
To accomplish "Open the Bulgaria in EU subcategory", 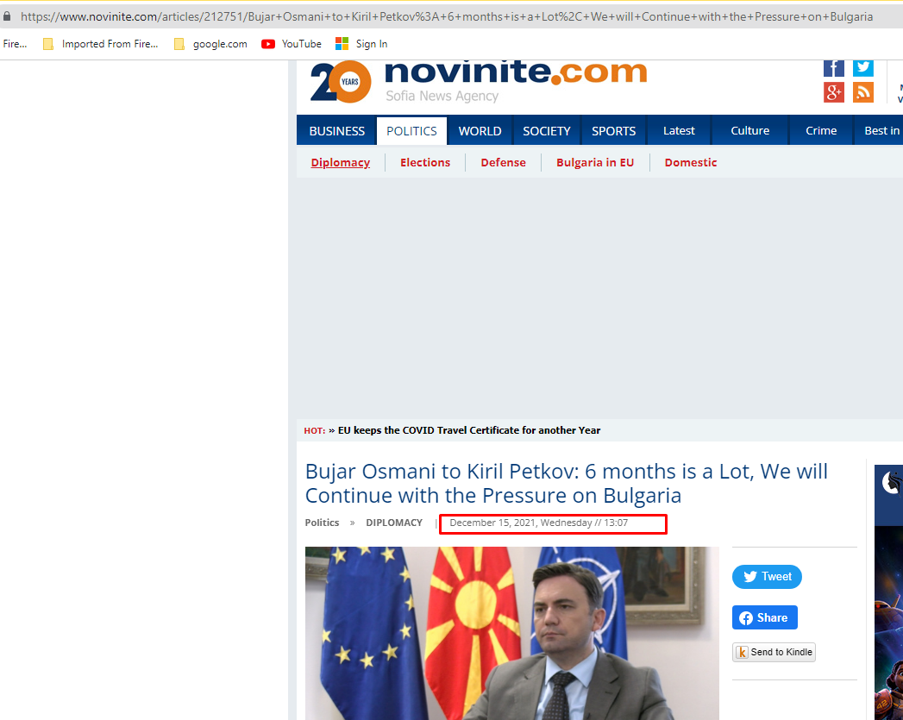I will [595, 162].
